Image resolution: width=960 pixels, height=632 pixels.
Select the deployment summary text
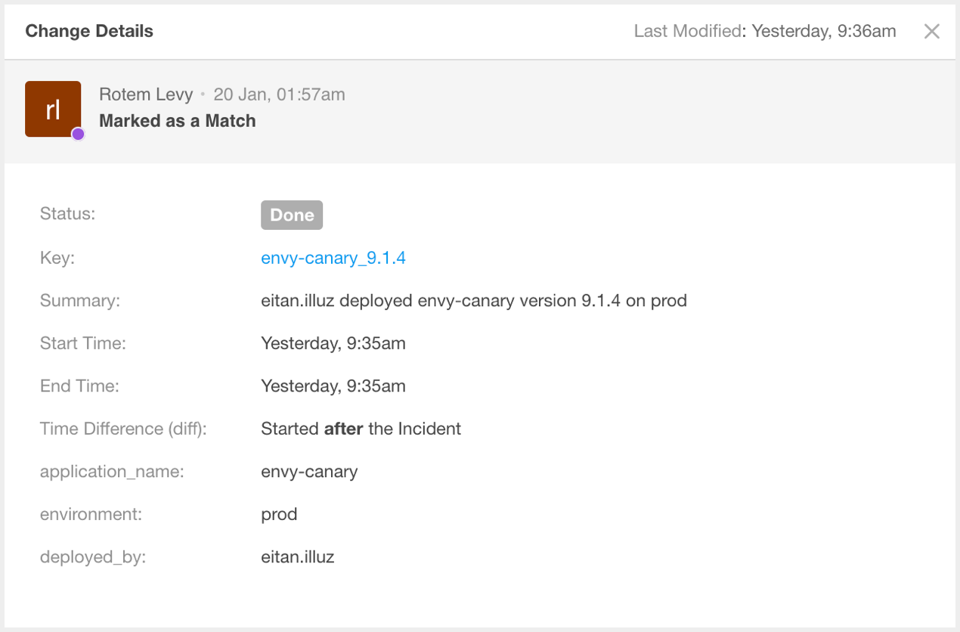tap(474, 301)
